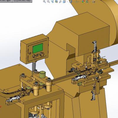Open the Hide/Show Items glasses icon
Image resolution: width=118 pixels, height=118 pixels.
(x=77, y=2)
